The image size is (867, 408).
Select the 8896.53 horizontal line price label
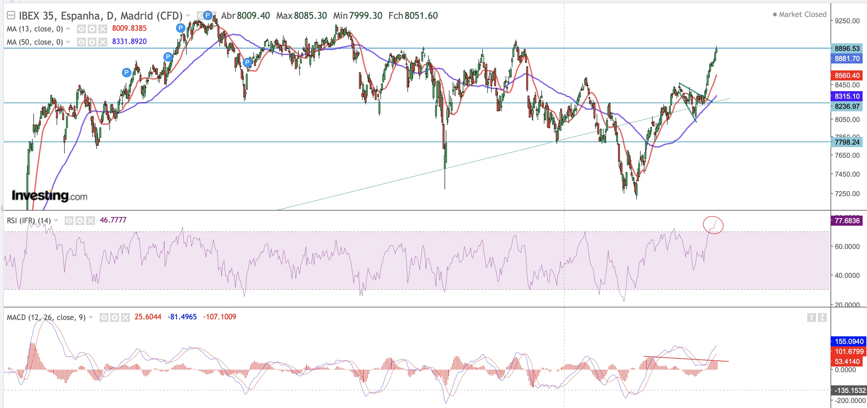(847, 48)
